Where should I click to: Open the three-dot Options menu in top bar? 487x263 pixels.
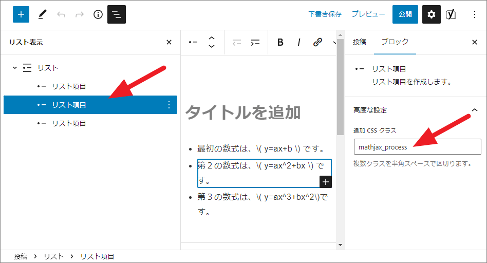[474, 14]
